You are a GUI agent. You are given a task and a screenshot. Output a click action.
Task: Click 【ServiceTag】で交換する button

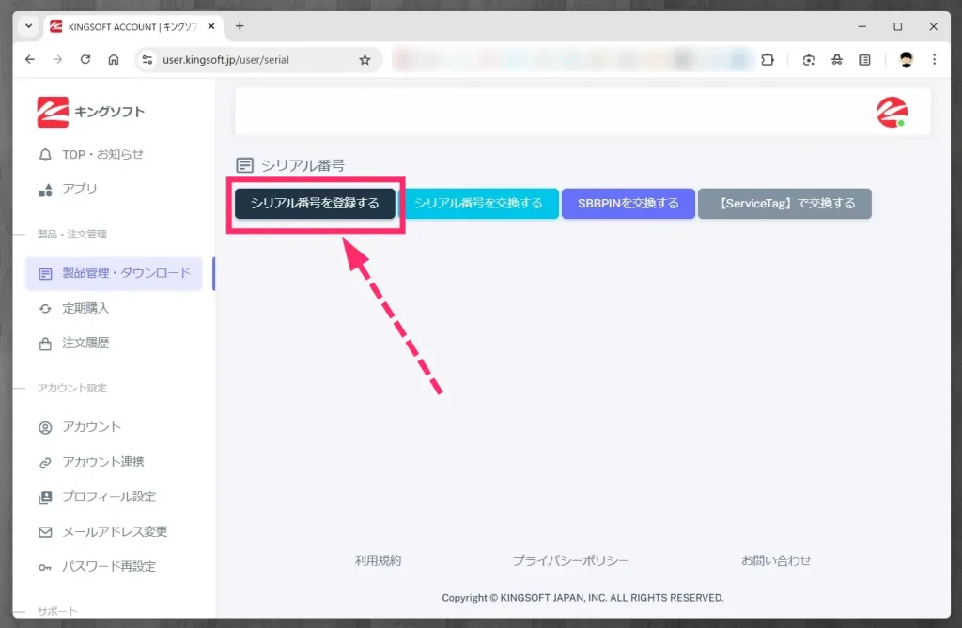click(784, 203)
